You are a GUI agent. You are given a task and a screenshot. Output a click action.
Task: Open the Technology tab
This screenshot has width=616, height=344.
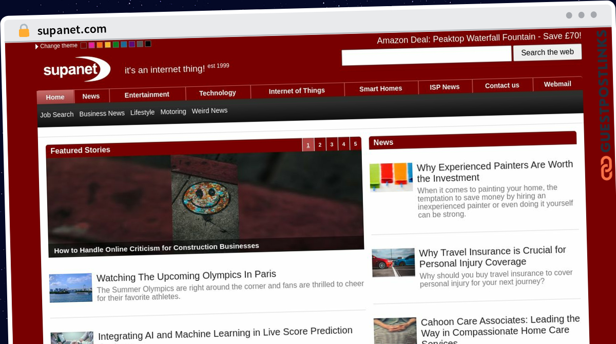coord(218,93)
